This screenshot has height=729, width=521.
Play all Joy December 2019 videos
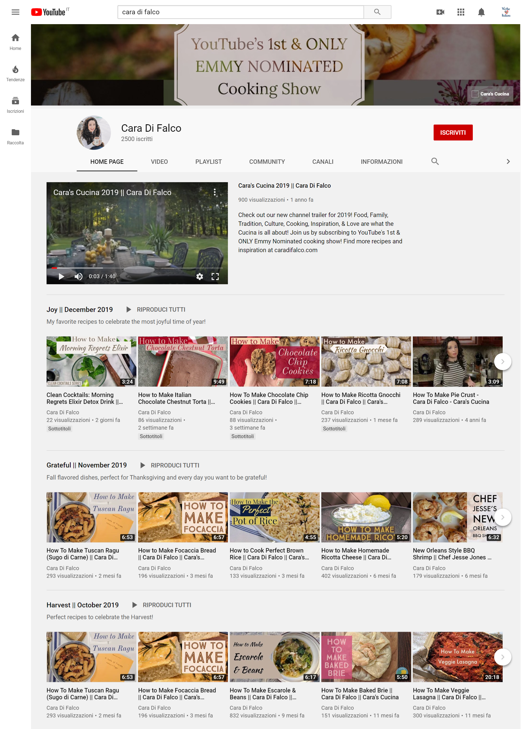click(156, 309)
